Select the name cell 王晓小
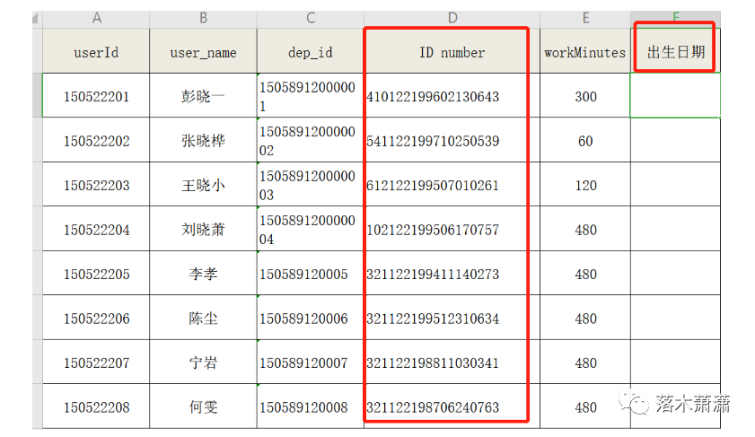 203,184
